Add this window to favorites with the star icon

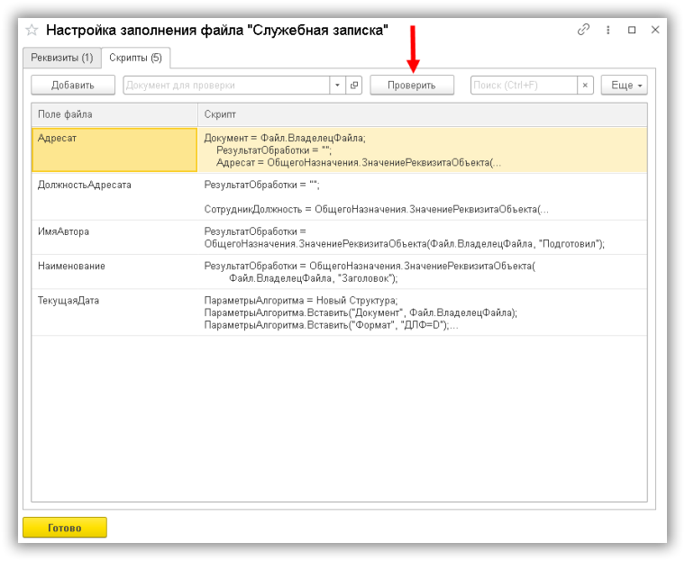click(32, 30)
